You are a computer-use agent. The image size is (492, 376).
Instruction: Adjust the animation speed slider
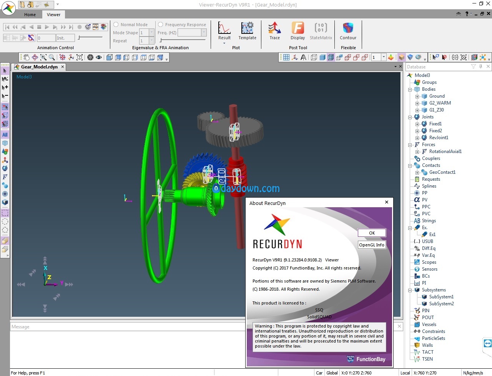click(90, 37)
